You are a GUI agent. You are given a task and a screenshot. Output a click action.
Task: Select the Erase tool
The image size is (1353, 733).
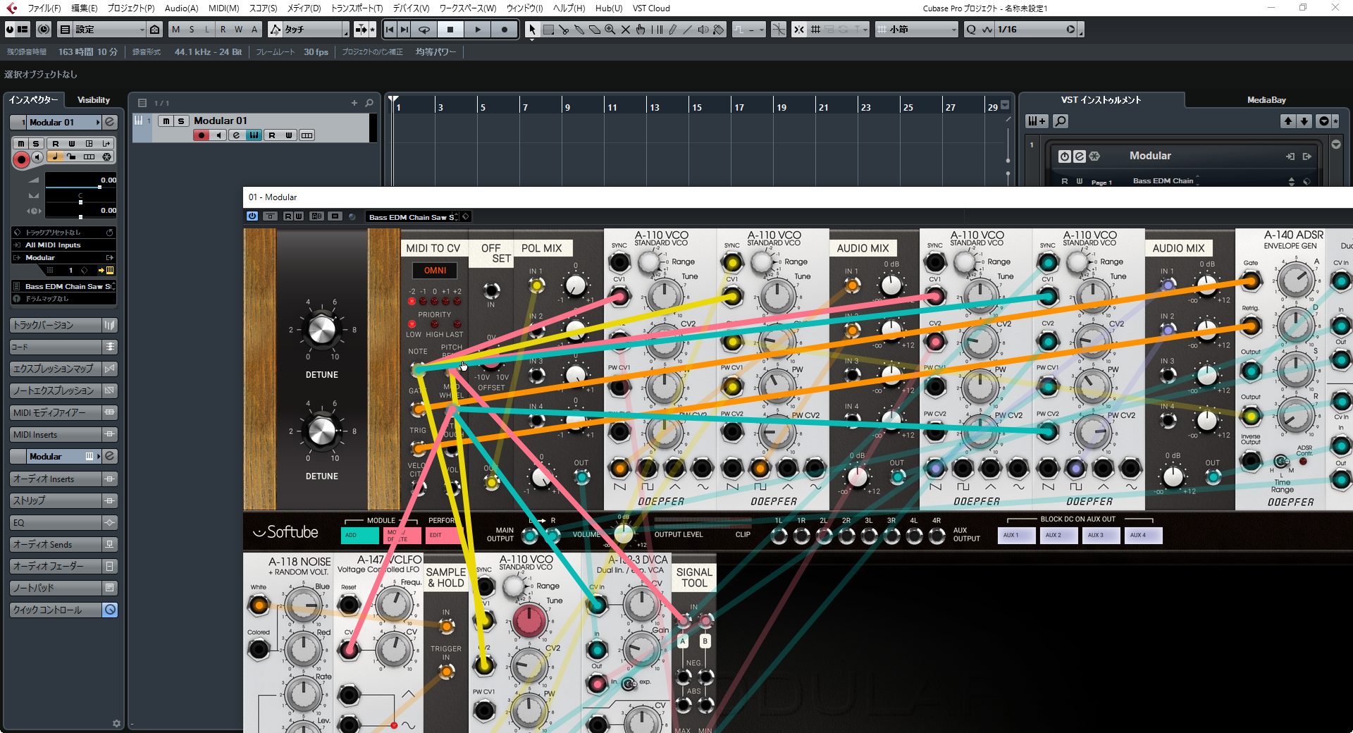point(595,30)
